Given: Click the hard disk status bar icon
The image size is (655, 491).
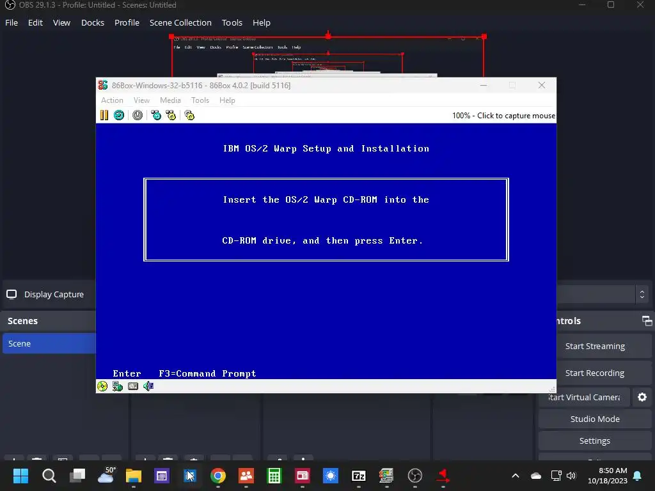Looking at the screenshot, I should (x=133, y=386).
